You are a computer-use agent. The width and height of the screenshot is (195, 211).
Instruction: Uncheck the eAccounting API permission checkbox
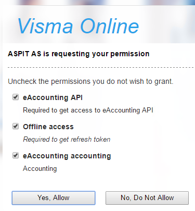tap(16, 97)
